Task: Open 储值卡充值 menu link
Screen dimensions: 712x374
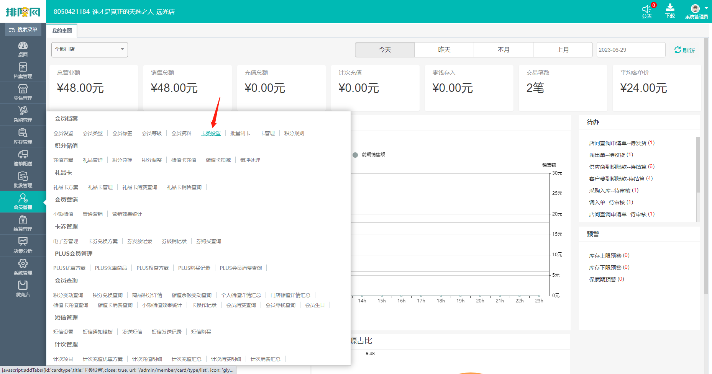Action: click(x=184, y=160)
